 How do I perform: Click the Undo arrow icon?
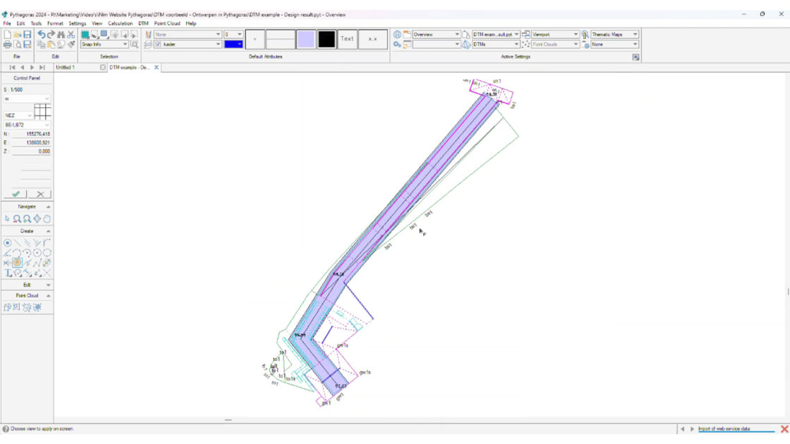tap(42, 35)
